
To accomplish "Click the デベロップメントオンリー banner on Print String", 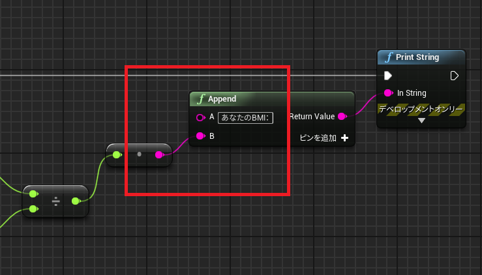I will (421, 109).
